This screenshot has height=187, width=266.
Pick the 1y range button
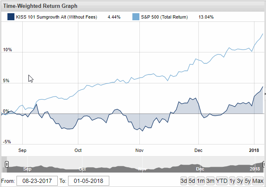(x=232, y=181)
